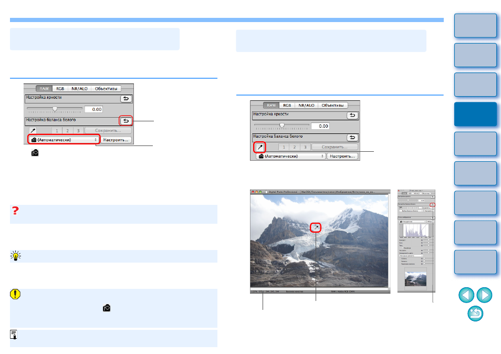Screen dimensions: 501x354
Task: Choose white balance preset 1 in right palette
Action: pos(284,147)
